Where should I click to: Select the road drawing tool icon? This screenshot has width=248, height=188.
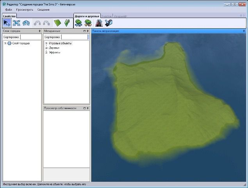99,23
